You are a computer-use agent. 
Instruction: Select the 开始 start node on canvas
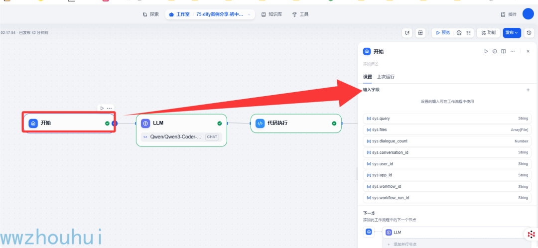[x=69, y=123]
